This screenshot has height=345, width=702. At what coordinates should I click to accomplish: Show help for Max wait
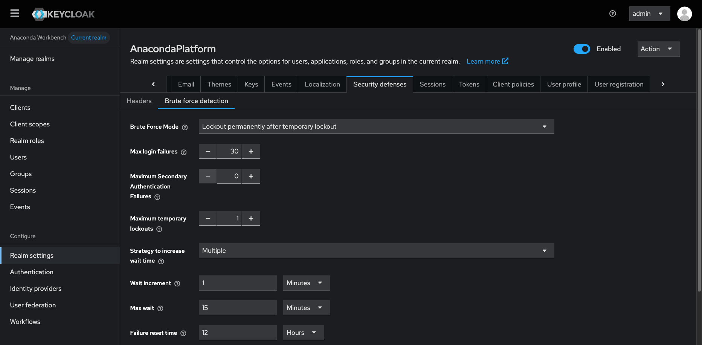[x=160, y=309]
